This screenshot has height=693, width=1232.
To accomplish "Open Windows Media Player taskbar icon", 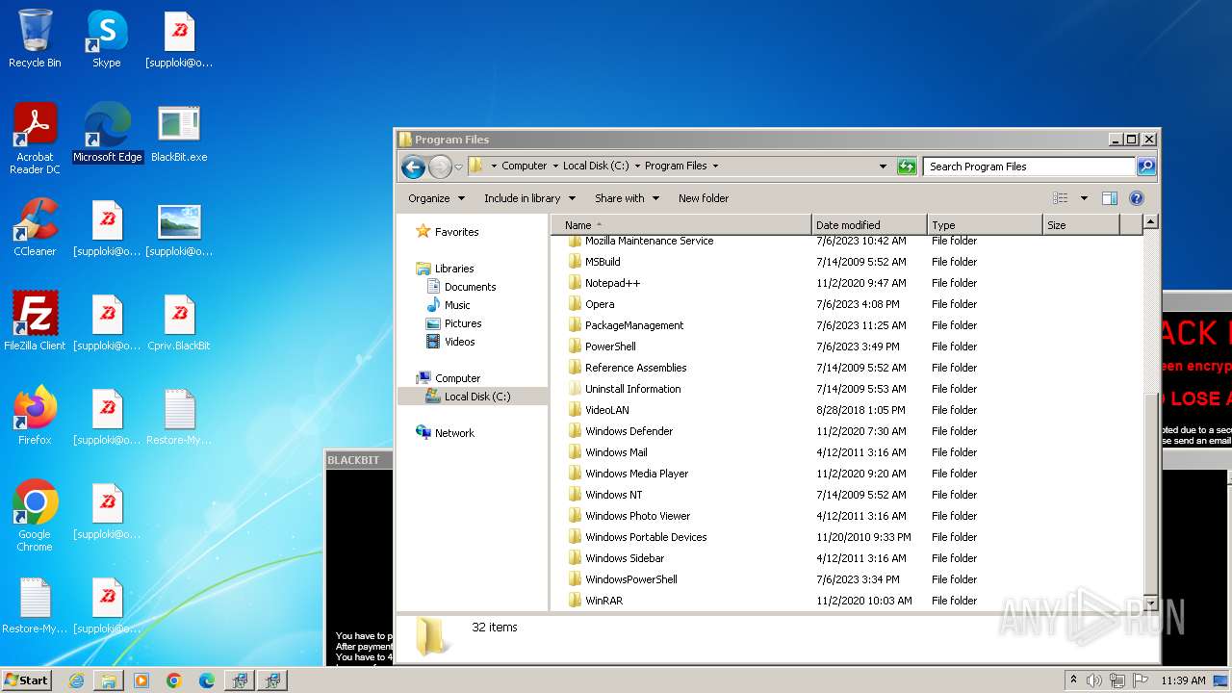I will coord(141,680).
